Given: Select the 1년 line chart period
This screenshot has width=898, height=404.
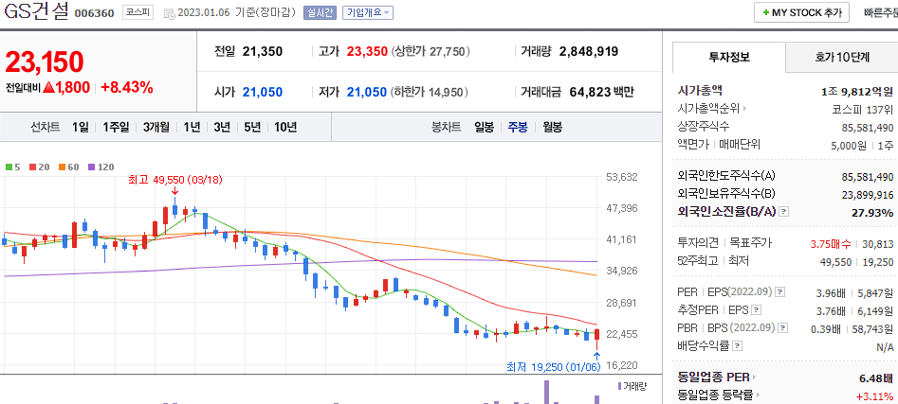Looking at the screenshot, I should (192, 128).
